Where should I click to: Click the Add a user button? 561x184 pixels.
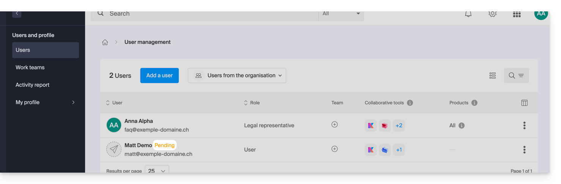click(x=159, y=75)
